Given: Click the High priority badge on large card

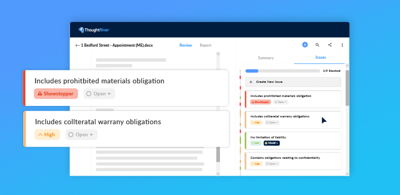Looking at the screenshot, I should coord(47,135).
